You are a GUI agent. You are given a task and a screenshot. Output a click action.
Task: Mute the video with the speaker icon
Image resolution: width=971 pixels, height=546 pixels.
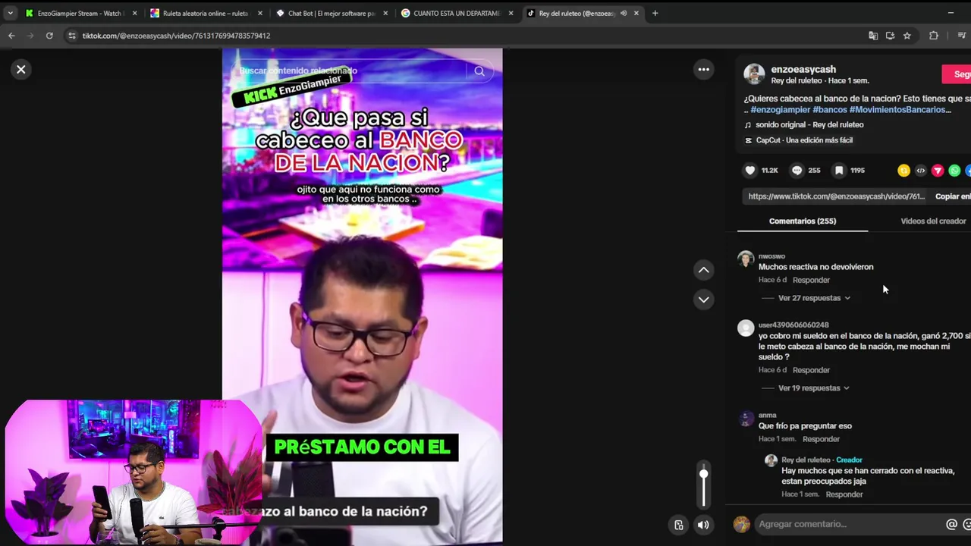click(704, 524)
